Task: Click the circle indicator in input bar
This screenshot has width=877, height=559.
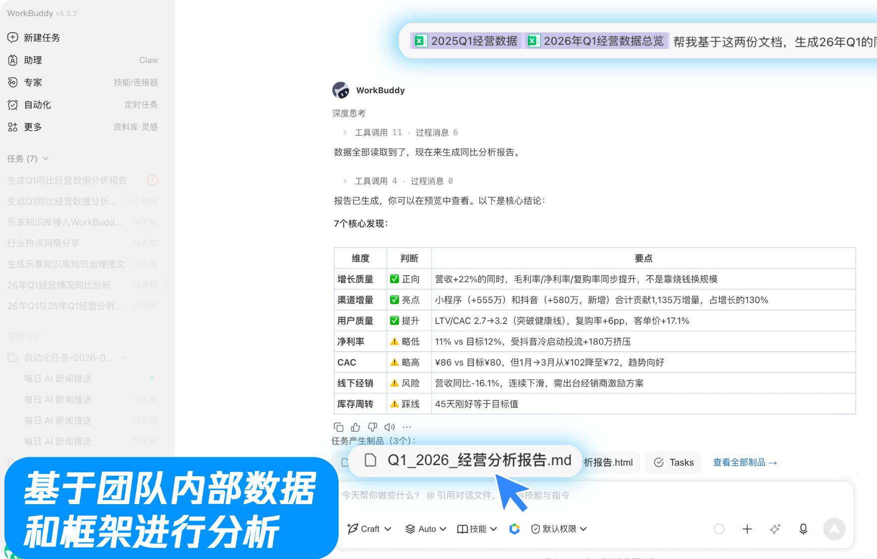Action: 719,529
